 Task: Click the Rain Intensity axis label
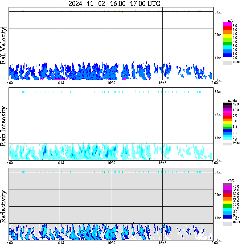point(3,126)
